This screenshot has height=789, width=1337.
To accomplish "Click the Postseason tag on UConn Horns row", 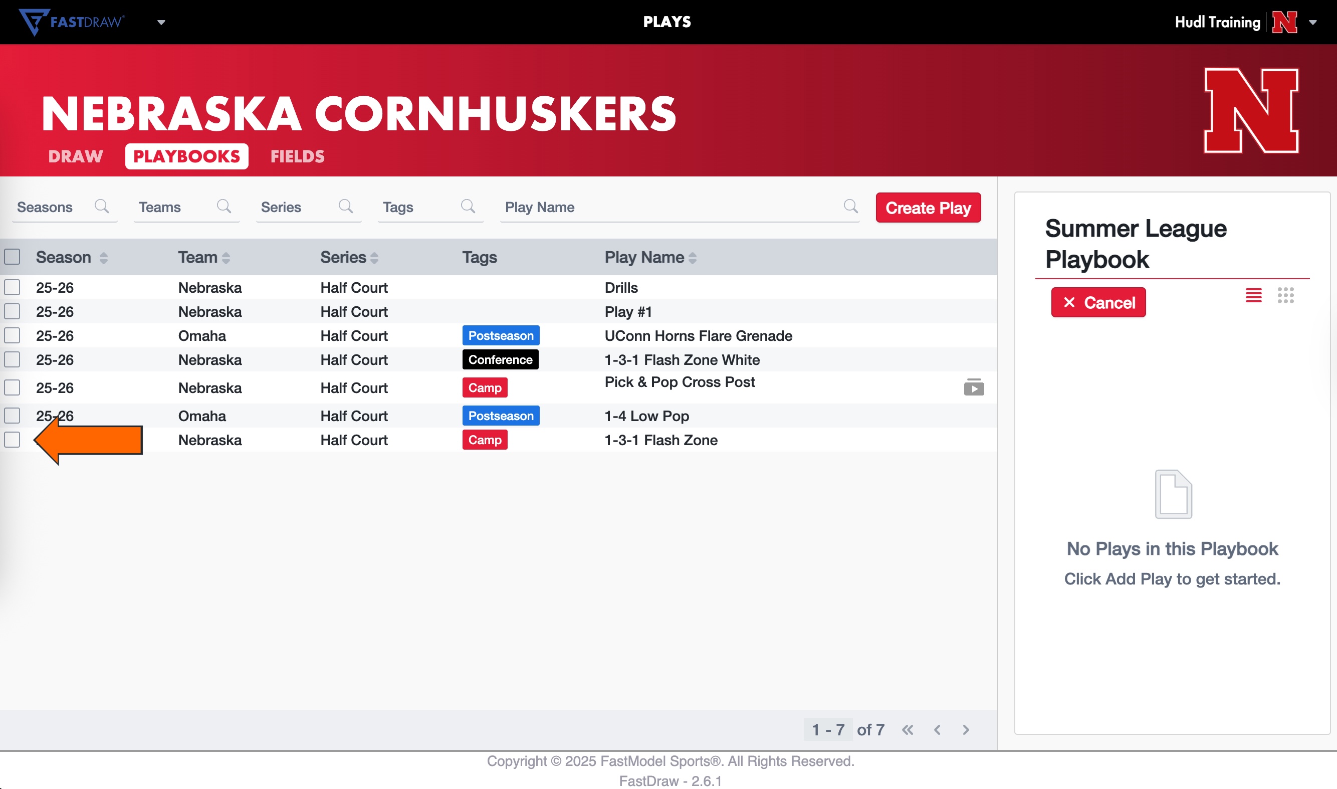I will click(x=501, y=335).
